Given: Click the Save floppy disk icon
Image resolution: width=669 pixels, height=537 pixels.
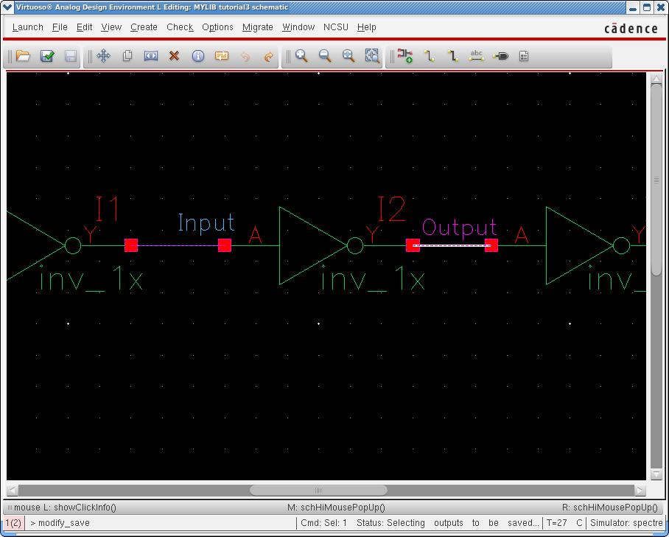Looking at the screenshot, I should [x=71, y=56].
